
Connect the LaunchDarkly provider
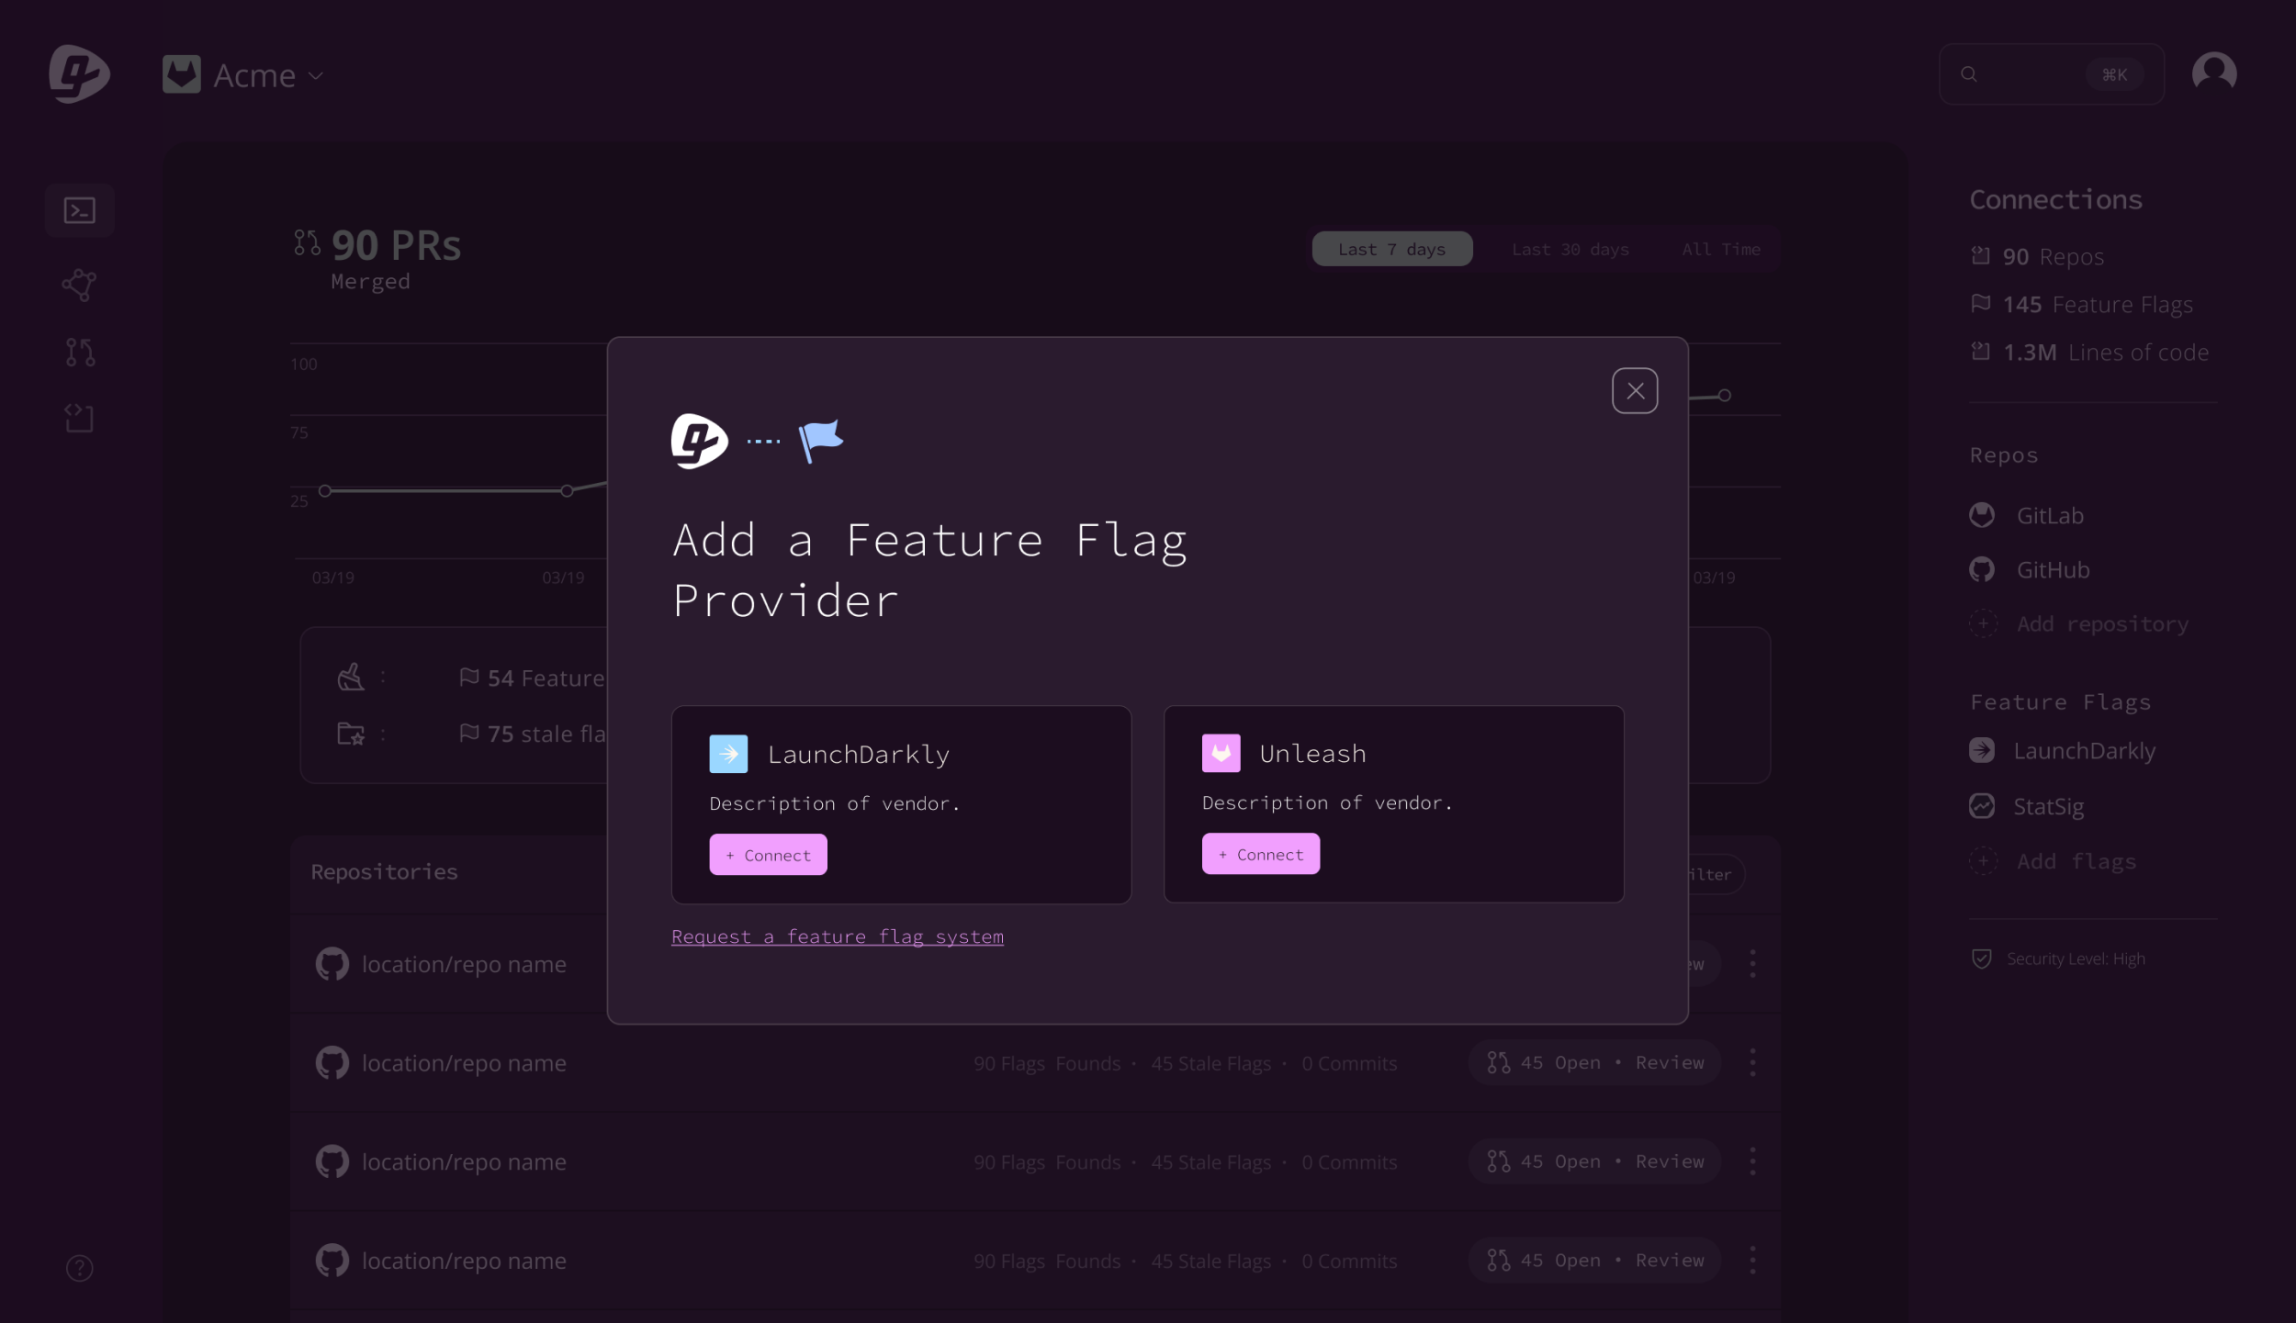click(768, 855)
